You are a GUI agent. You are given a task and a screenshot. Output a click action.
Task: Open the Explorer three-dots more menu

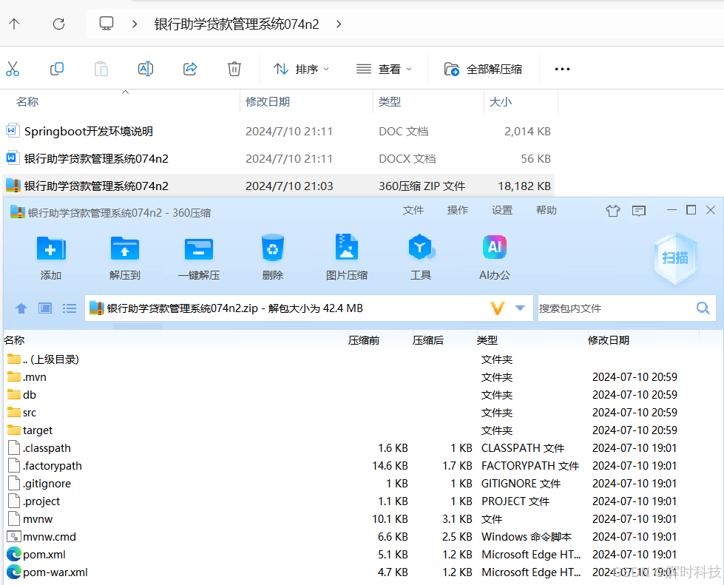[562, 70]
